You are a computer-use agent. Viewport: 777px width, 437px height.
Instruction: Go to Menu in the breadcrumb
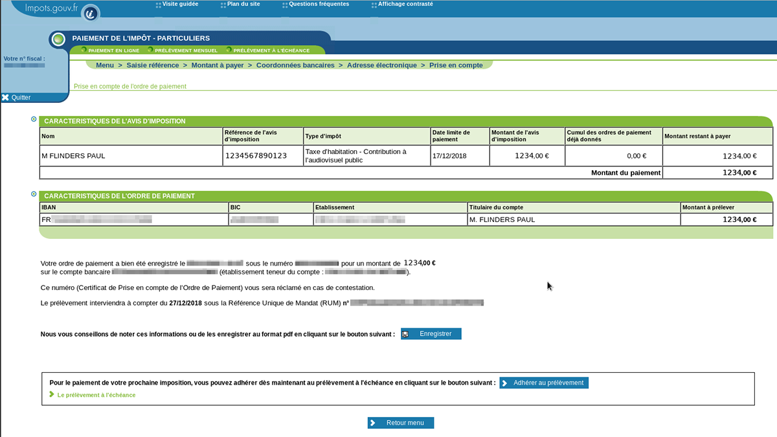pyautogui.click(x=105, y=65)
